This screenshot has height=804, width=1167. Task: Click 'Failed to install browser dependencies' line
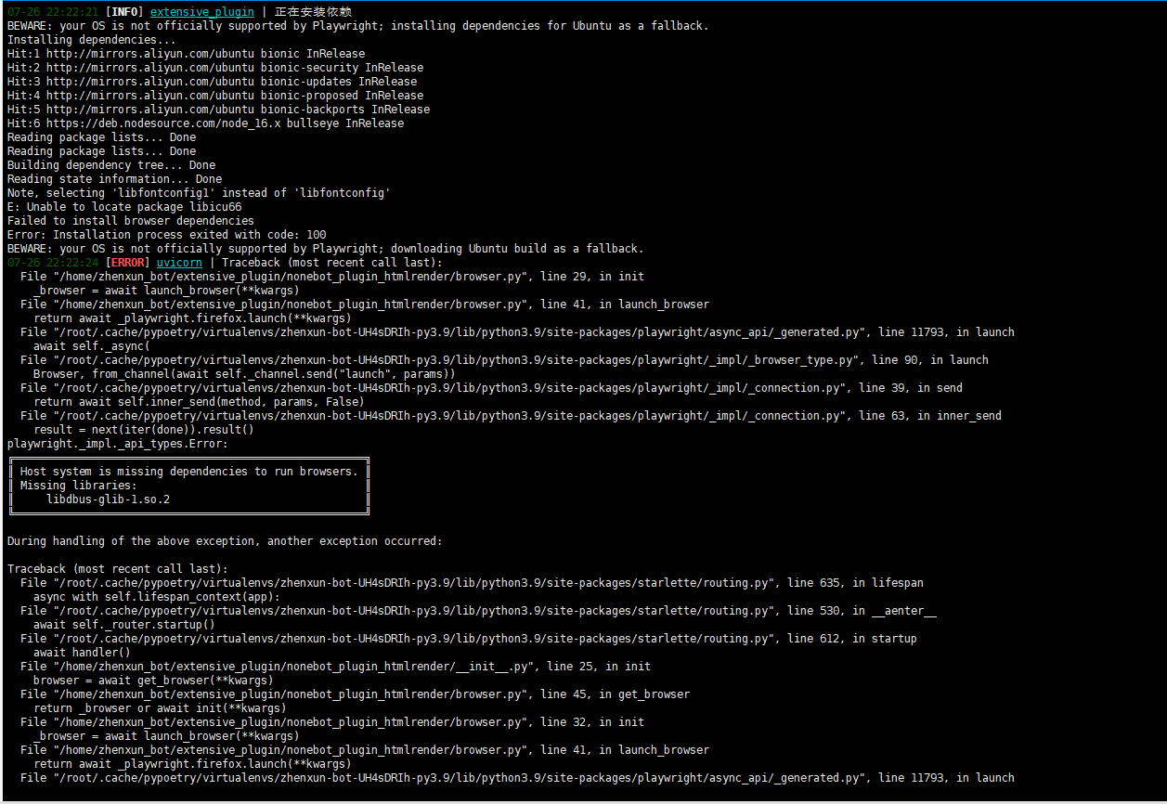[131, 221]
